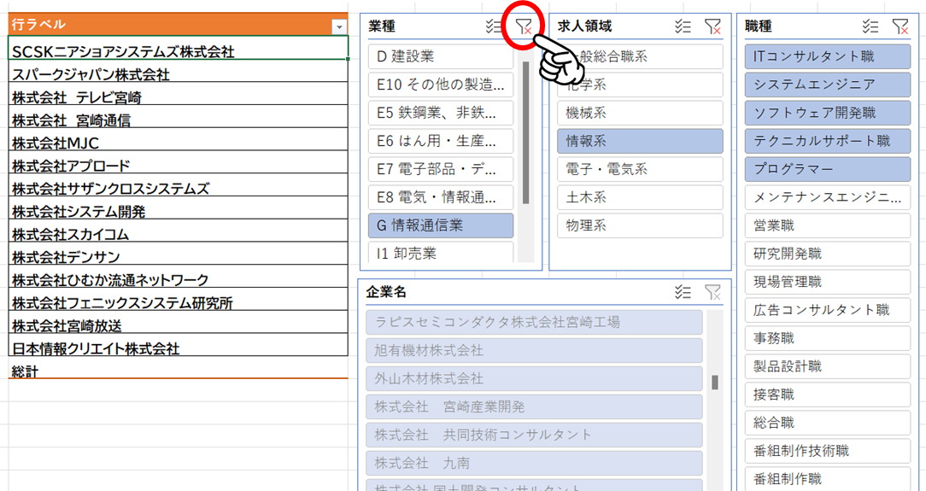Click the 企業名 slicer scrollbar thumb
This screenshot has width=926, height=491.
[x=714, y=382]
